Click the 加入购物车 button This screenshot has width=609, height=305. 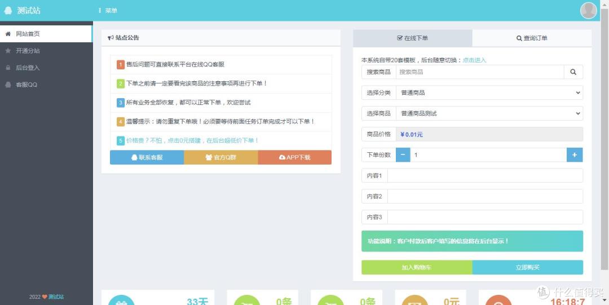click(x=417, y=267)
